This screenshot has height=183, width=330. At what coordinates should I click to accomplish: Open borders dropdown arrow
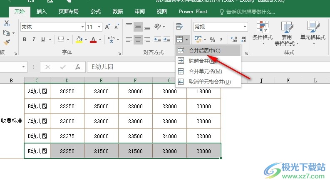[x=68, y=40]
